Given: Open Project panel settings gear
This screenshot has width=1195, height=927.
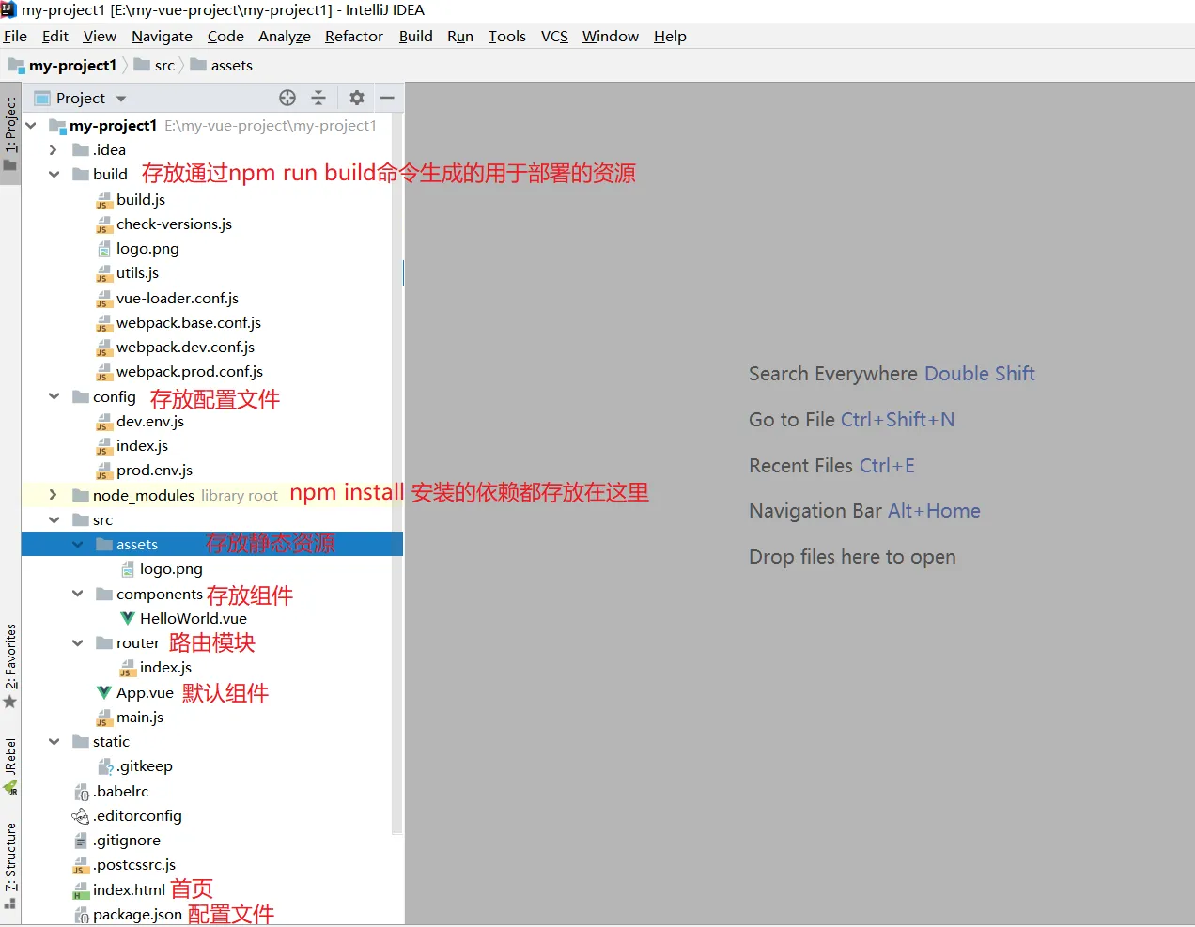Looking at the screenshot, I should point(357,98).
